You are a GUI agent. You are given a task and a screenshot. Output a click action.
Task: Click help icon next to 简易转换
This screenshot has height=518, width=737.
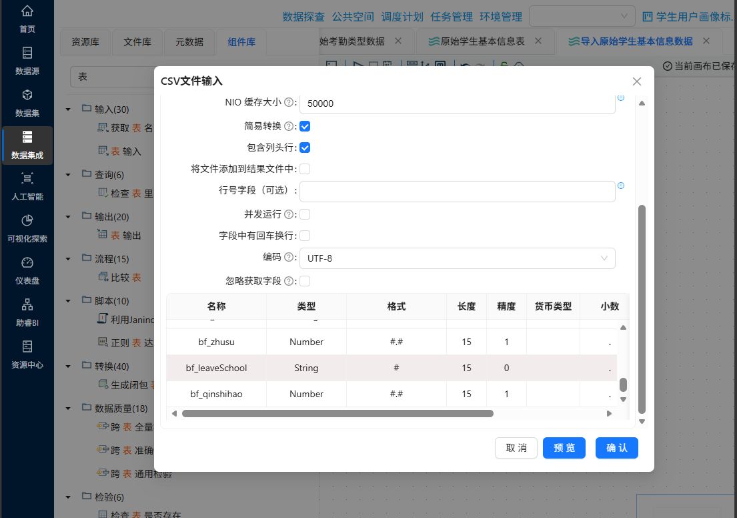coord(289,126)
